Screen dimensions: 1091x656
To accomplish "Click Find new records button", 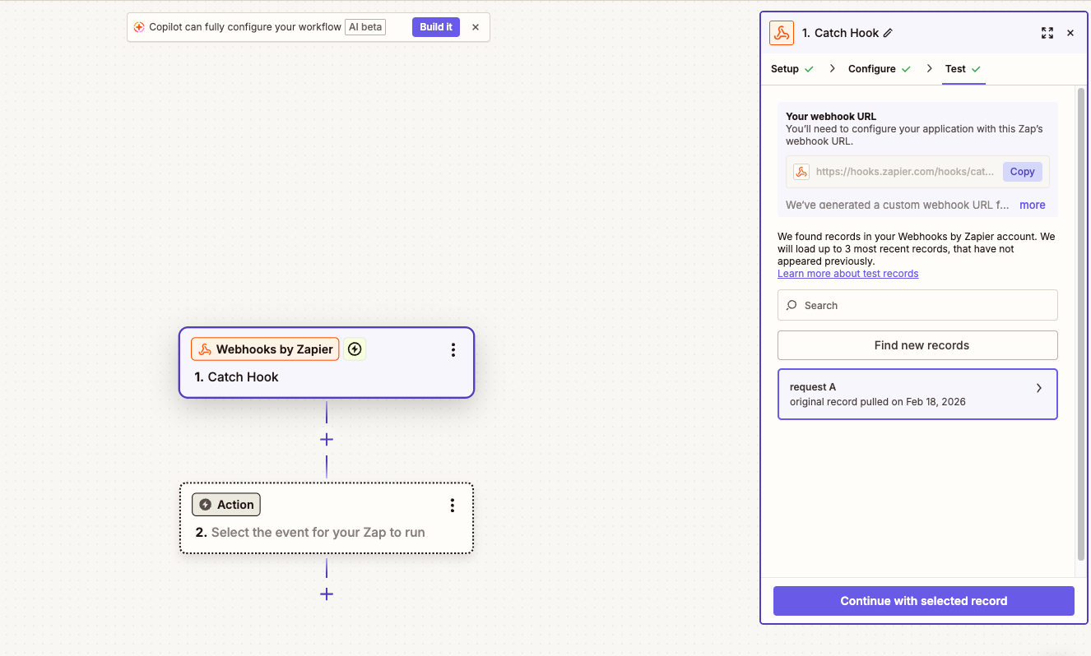I will click(917, 345).
